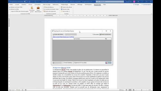Switch to print layout view icon
This screenshot has width=161, height=91.
click(x=130, y=90)
